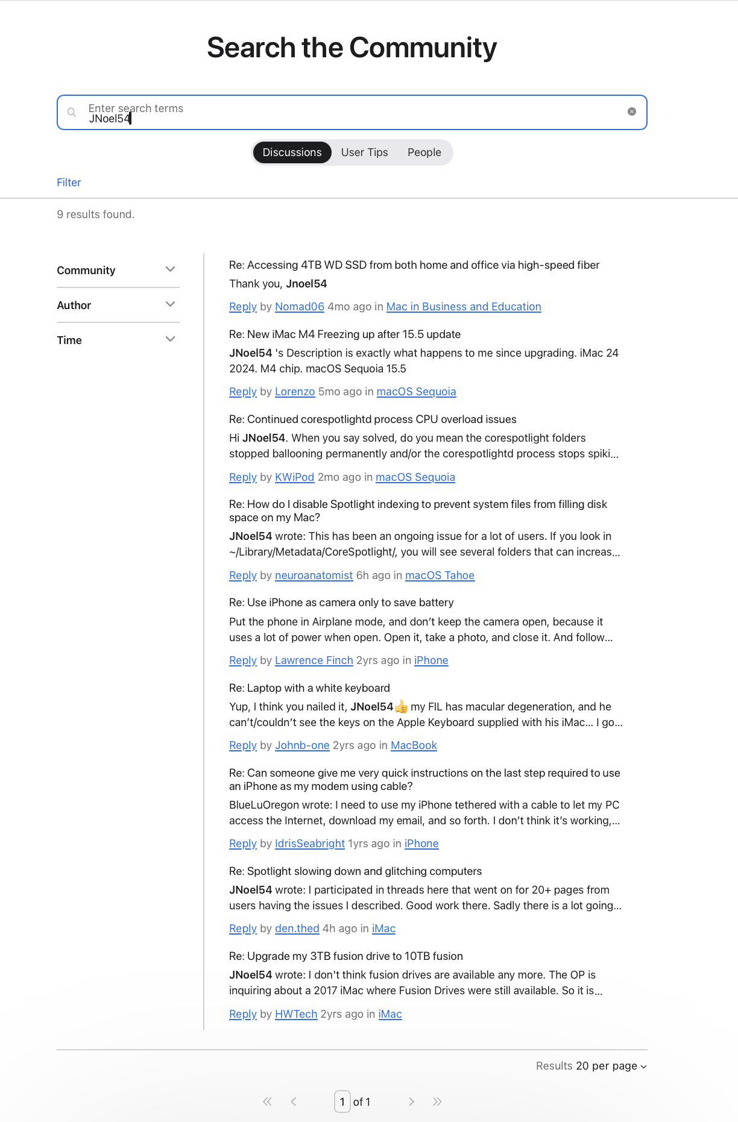Screen dimensions: 738x1122
Task: Open the HWTech author link
Action: [x=296, y=1014]
